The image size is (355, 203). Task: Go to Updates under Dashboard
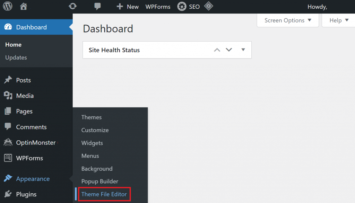[16, 58]
